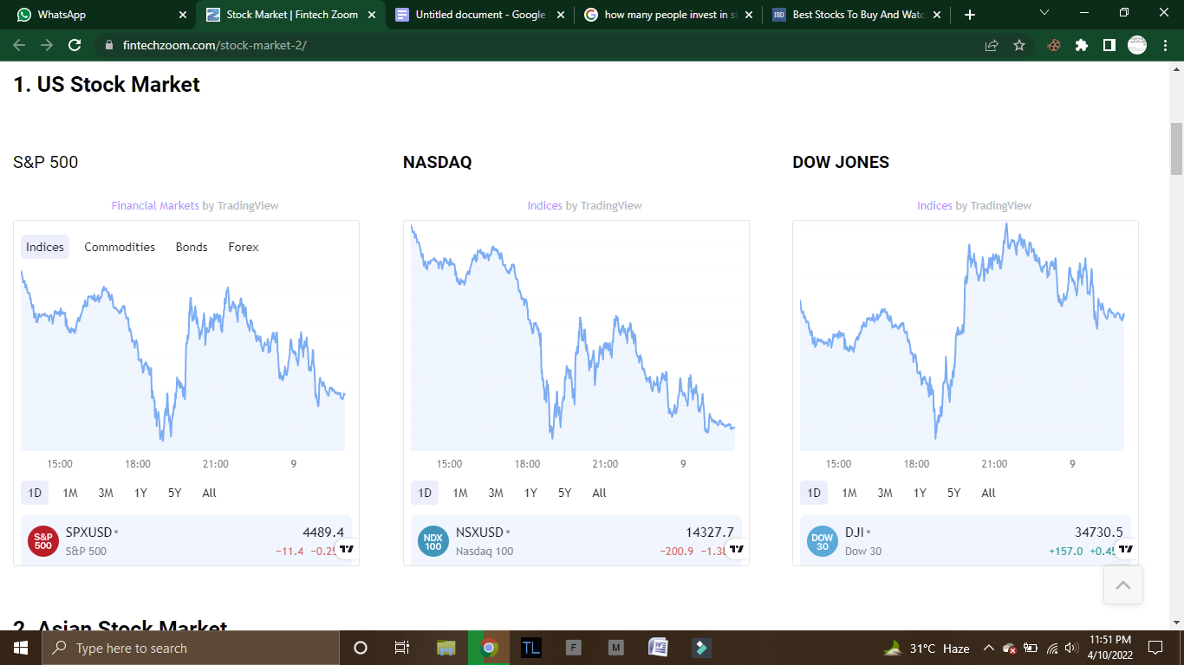Screen dimensions: 1184x665
Task: Switch to the Bonds tab
Action: [x=192, y=247]
